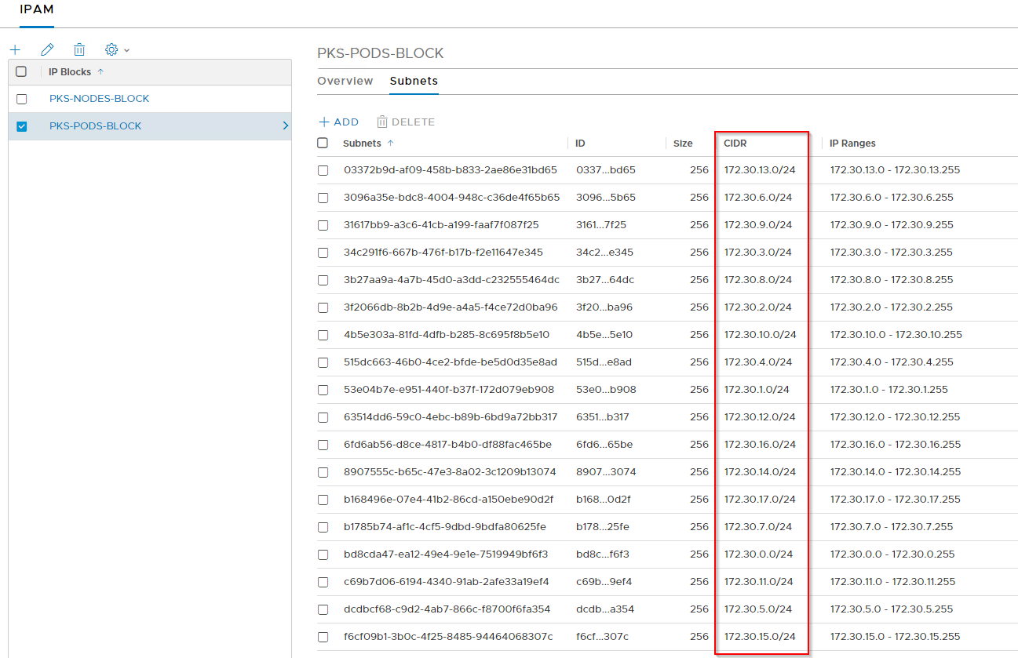The image size is (1018, 658).
Task: Click the IP Ranges column header
Action: point(852,144)
